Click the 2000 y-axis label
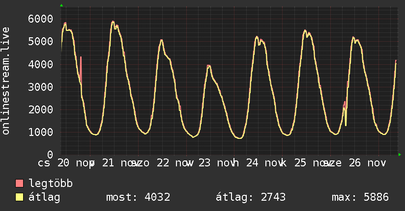This screenshot has width=405, height=211. pyautogui.click(x=41, y=109)
